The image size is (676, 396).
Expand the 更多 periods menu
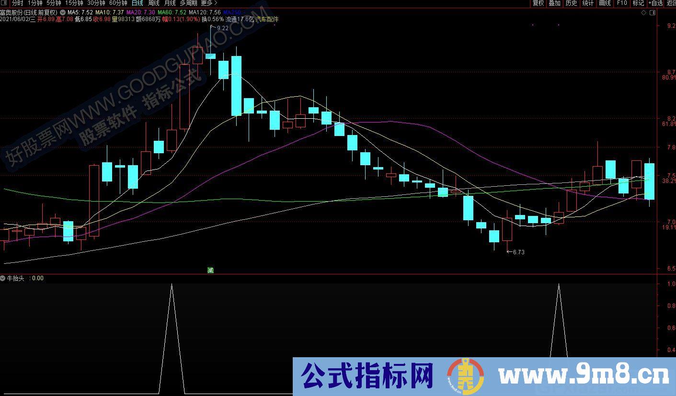click(x=208, y=3)
